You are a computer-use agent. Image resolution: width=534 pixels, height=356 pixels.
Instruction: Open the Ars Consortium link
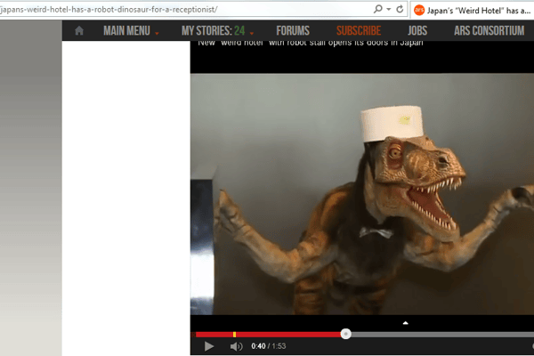point(489,31)
